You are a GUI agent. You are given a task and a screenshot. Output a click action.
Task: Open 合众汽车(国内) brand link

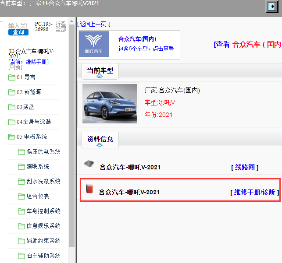coord(137,39)
